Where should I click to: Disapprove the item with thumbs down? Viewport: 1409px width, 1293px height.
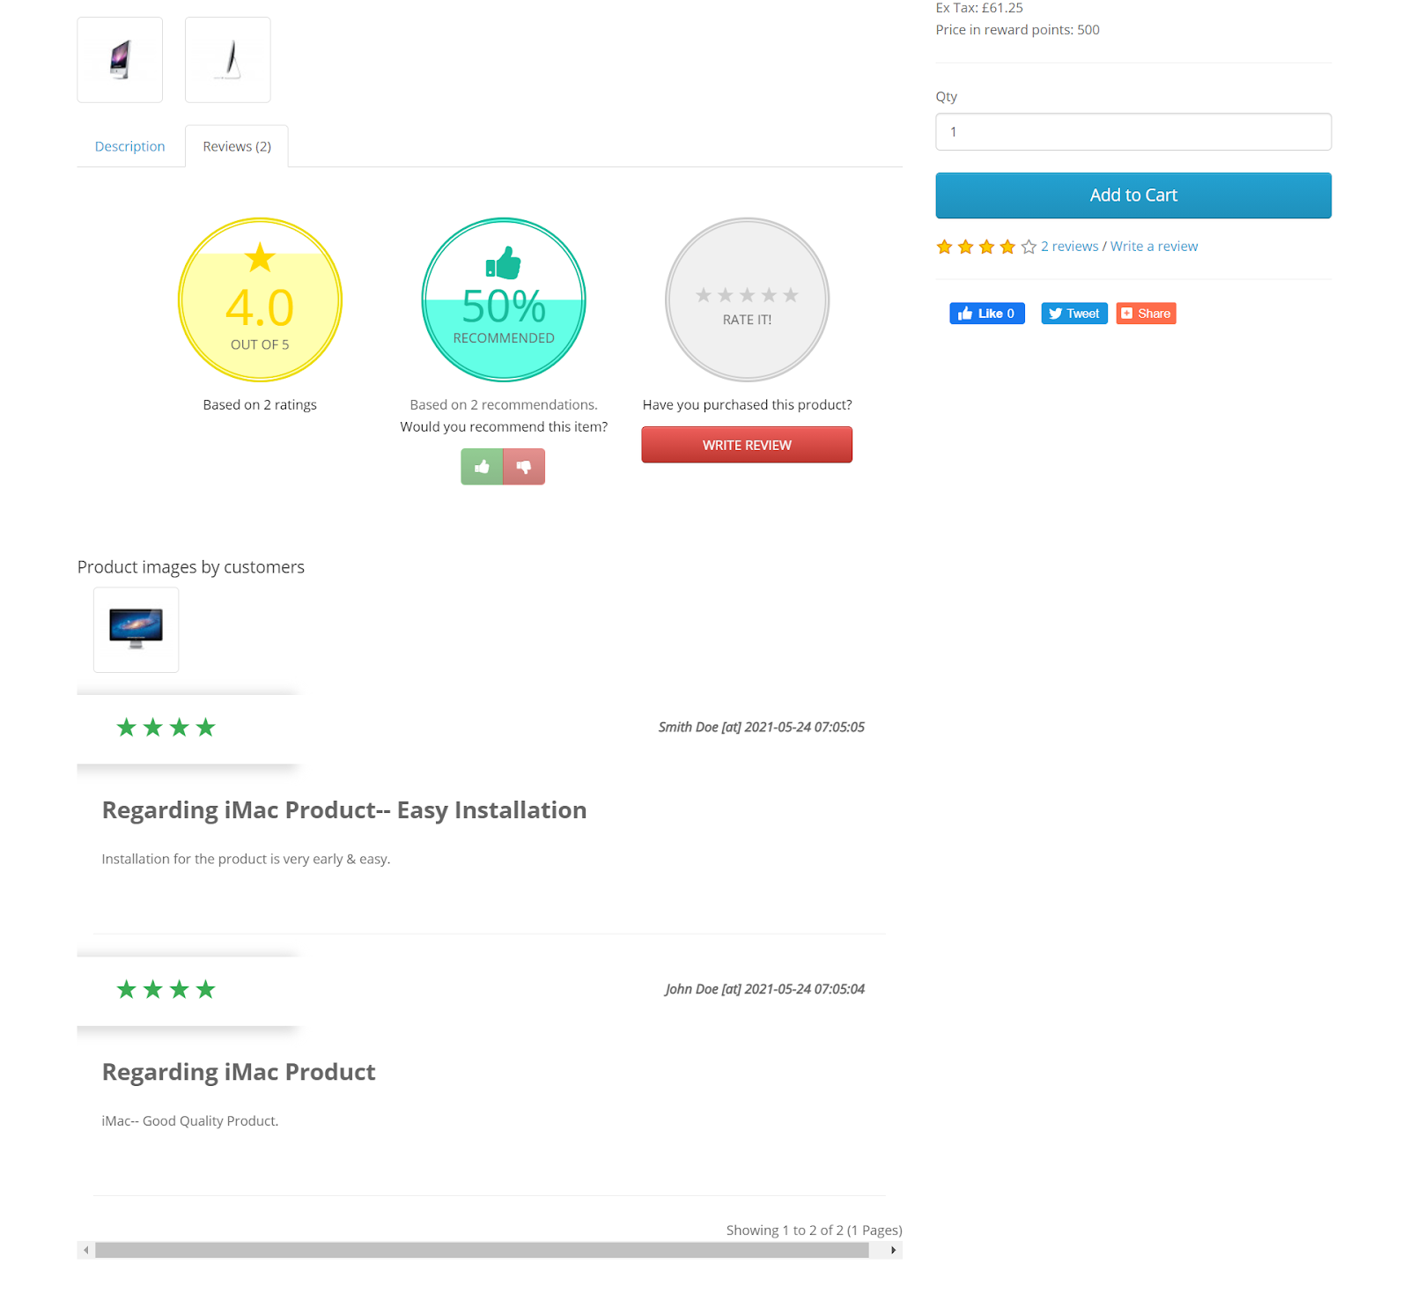(524, 467)
